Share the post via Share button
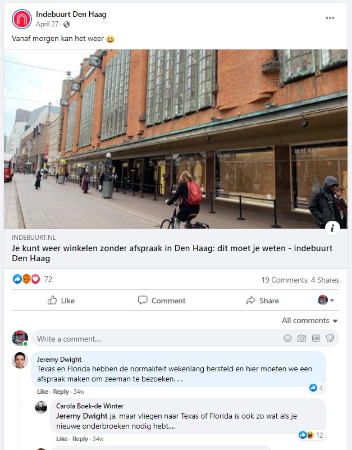 262,301
